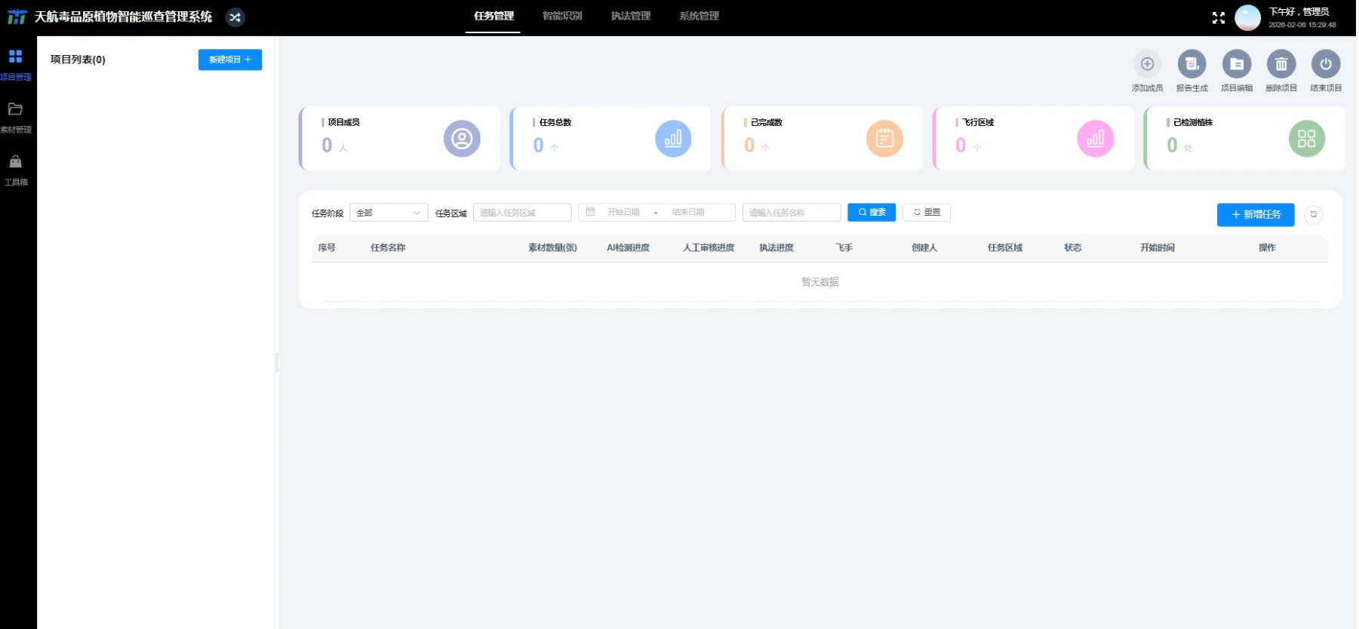Click the 结束项目 power icon
Screen dimensions: 1359x629
[1326, 64]
